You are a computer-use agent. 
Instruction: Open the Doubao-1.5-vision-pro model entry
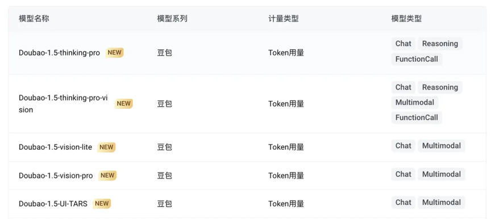click(x=56, y=175)
